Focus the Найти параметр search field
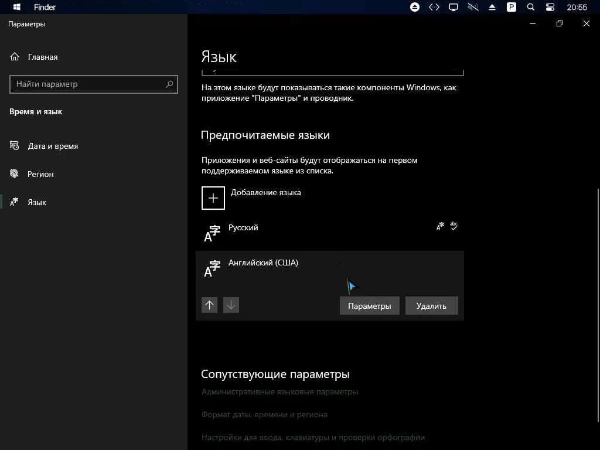Screen dimensions: 600x450 (x=94, y=84)
